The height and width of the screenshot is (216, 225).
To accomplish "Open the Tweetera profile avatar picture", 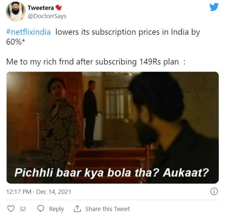I will click(16, 12).
